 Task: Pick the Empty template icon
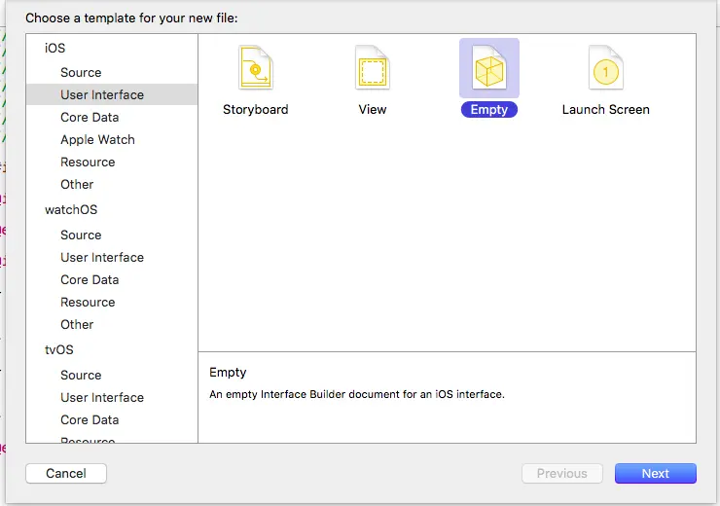(489, 68)
